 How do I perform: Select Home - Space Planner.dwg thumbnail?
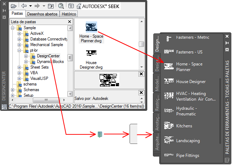point(91,27)
